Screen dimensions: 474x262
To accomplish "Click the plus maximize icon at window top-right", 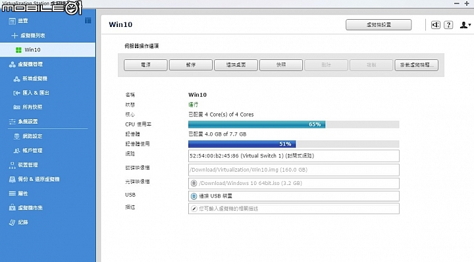I will pyautogui.click(x=467, y=3).
